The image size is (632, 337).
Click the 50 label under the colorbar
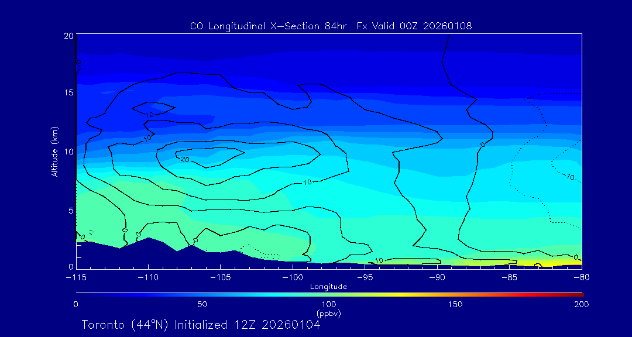202,304
